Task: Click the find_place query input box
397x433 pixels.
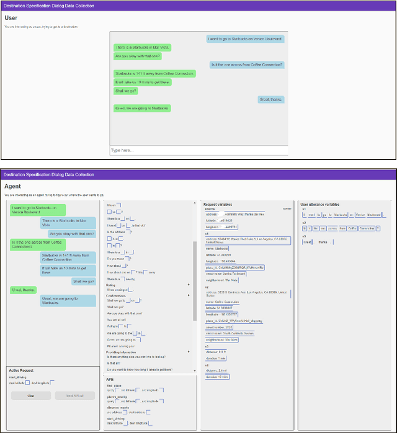Action: [117, 390]
